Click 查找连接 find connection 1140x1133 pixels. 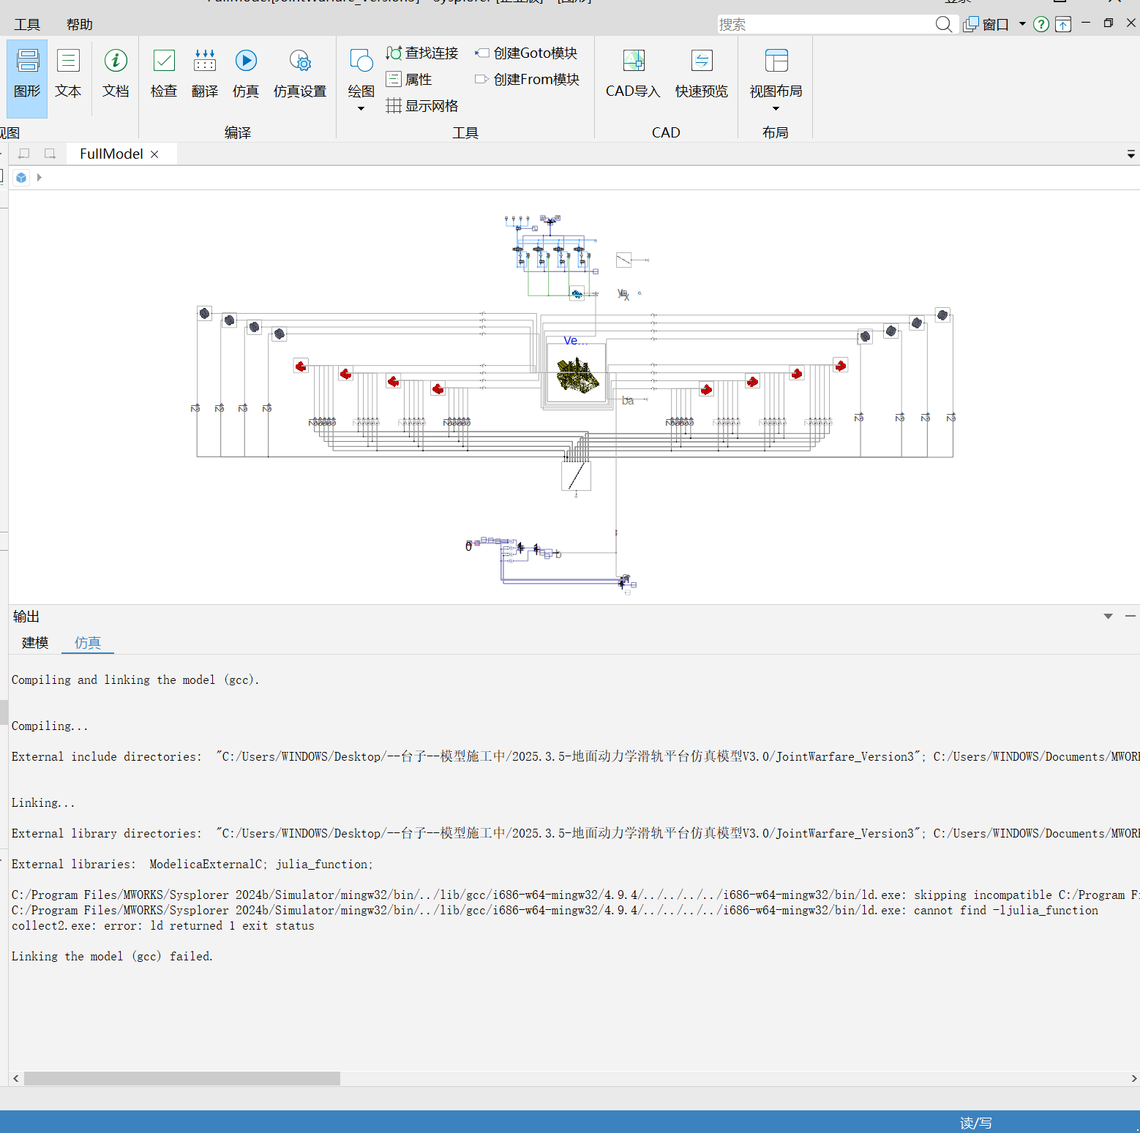[x=422, y=53]
